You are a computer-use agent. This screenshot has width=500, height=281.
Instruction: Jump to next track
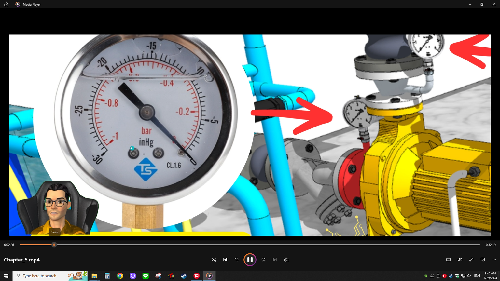pos(275,260)
